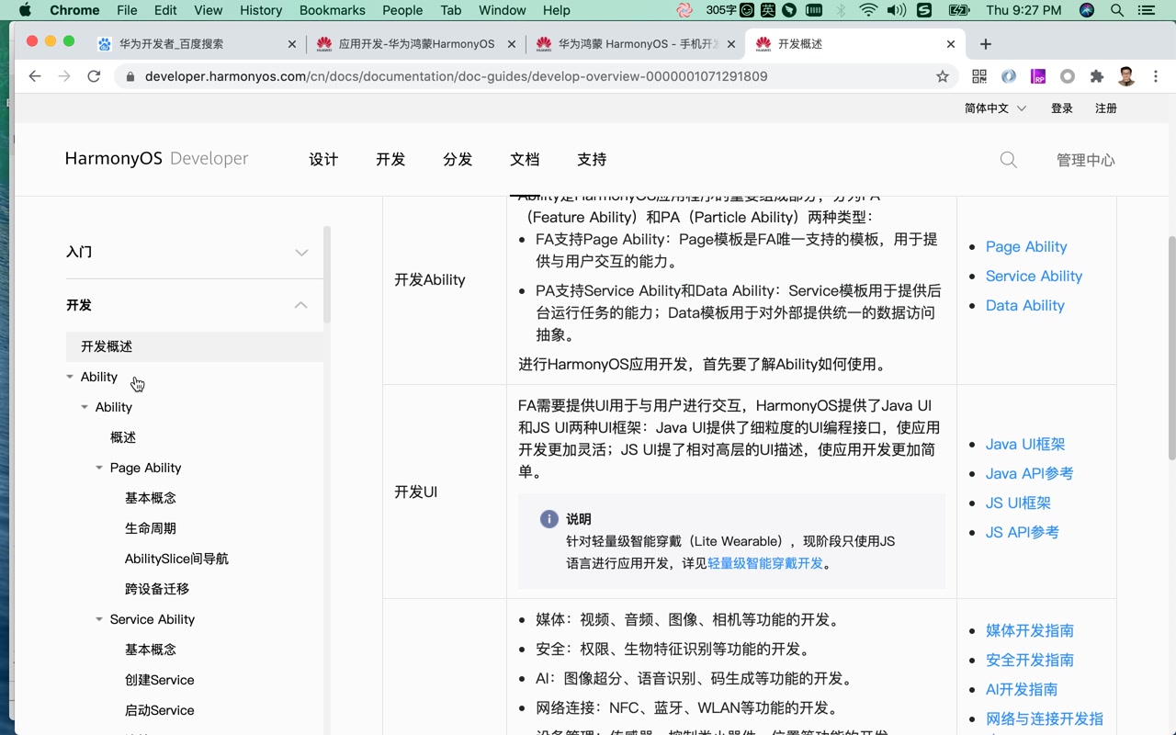Open the 媒体开发指南 link
The height and width of the screenshot is (735, 1176).
tap(1030, 631)
